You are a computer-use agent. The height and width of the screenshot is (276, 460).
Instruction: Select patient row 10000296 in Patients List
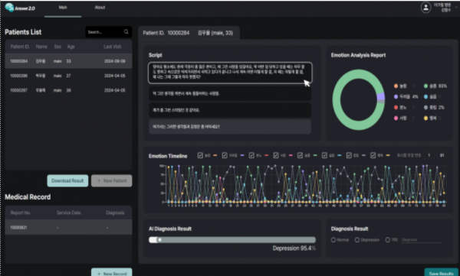coord(68,76)
